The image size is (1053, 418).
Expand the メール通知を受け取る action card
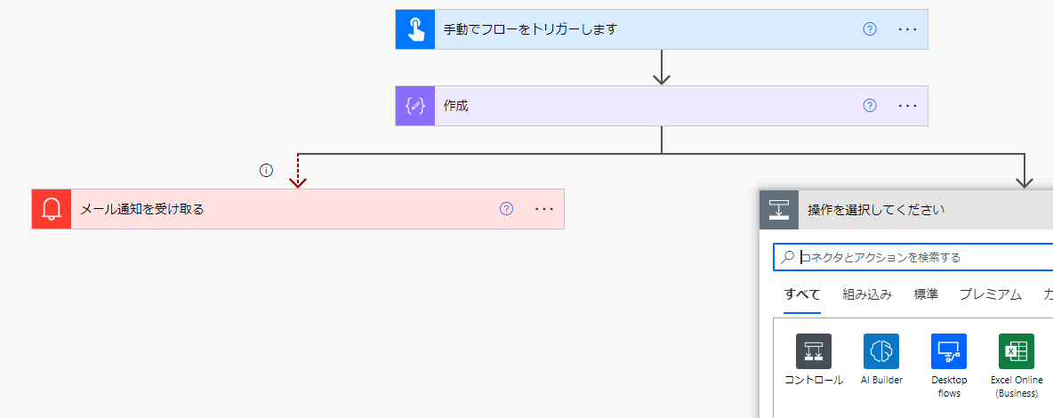point(285,209)
